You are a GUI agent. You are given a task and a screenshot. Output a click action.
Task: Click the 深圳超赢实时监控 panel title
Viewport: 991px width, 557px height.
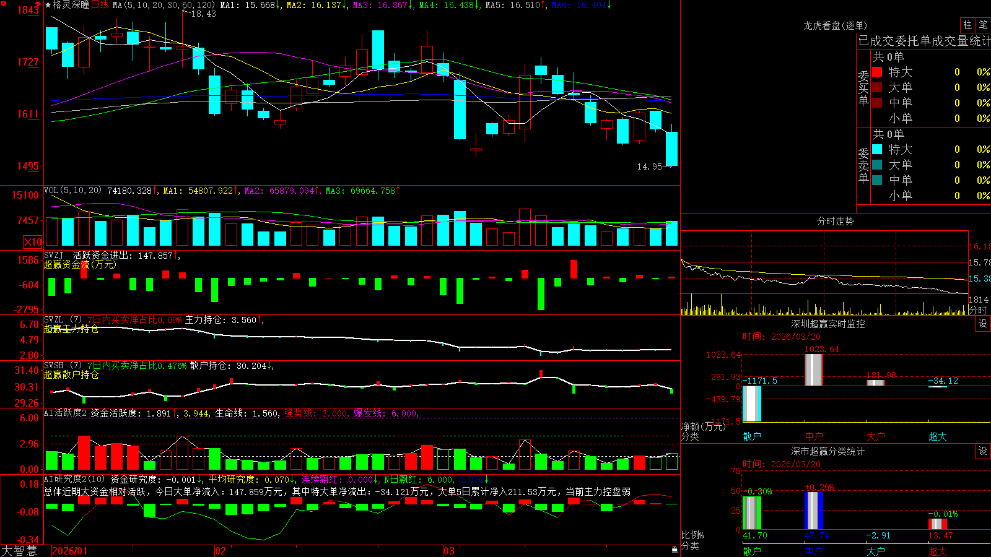coord(827,324)
